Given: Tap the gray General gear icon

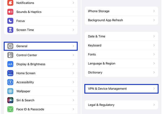Looking at the screenshot, I should 10,46.
